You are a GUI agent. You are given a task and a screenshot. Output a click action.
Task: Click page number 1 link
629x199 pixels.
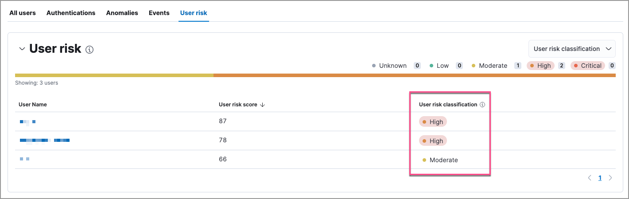tap(600, 178)
